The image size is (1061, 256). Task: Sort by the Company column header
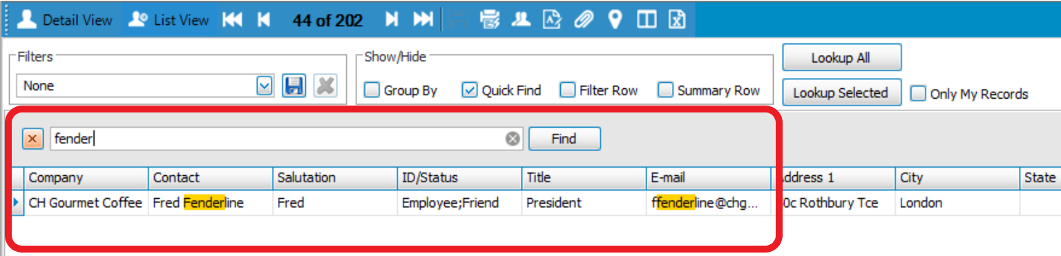tap(86, 178)
